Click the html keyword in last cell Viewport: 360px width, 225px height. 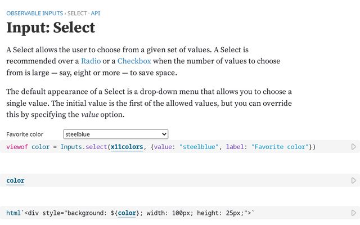tap(13, 213)
